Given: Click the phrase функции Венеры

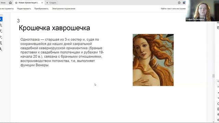Looking at the screenshot, I should tap(35, 65).
